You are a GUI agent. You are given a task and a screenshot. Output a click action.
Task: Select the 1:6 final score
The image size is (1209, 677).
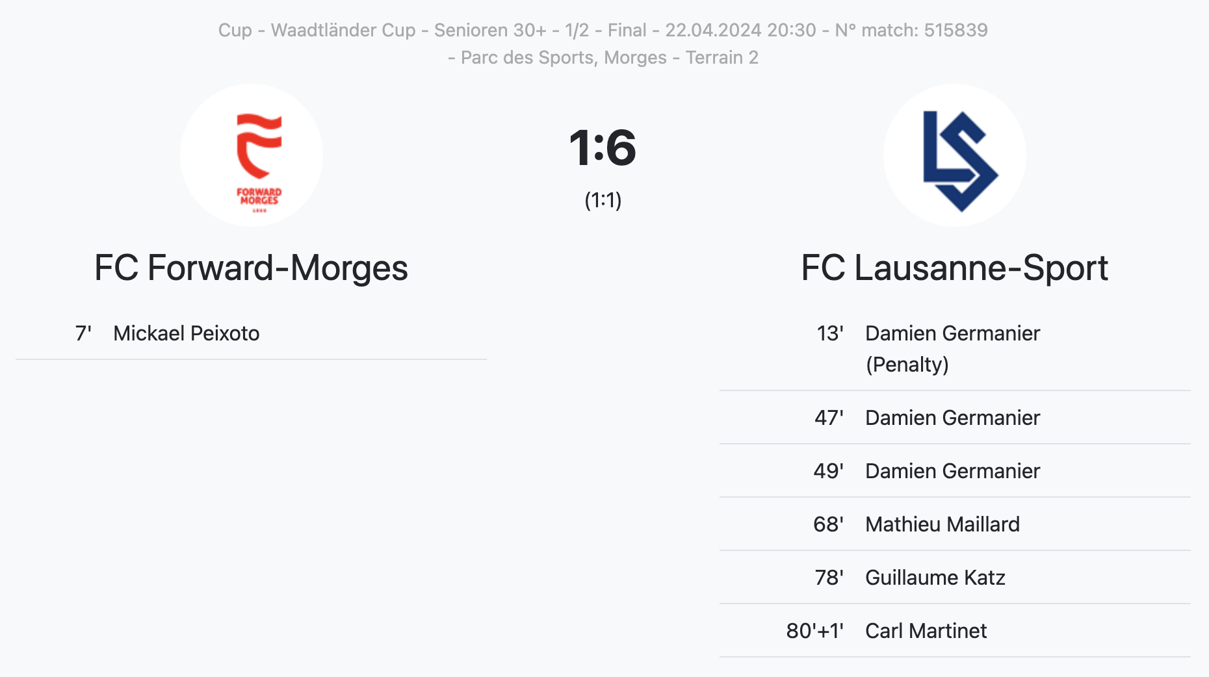tap(603, 147)
